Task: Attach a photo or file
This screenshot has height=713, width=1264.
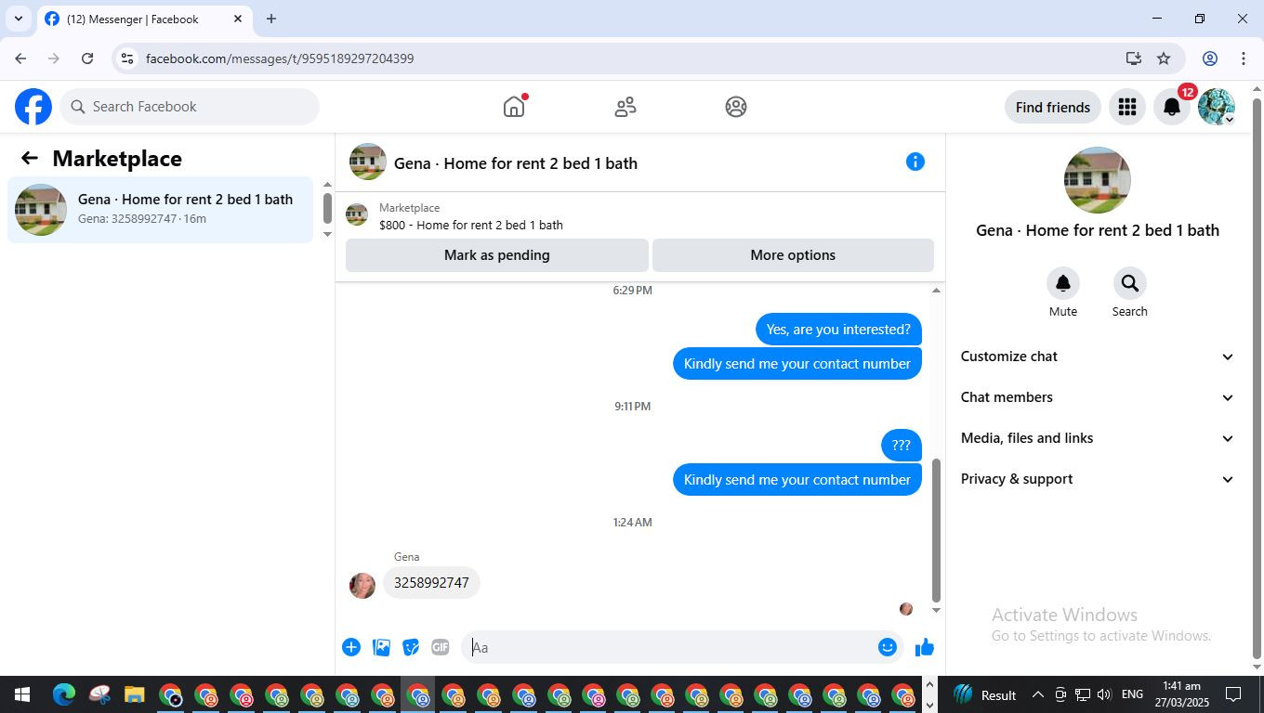Action: pos(381,647)
